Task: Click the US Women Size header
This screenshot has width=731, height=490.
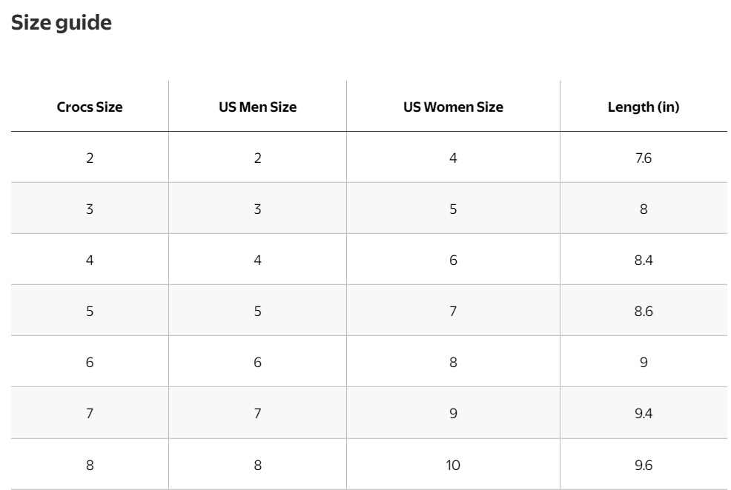Action: pyautogui.click(x=453, y=107)
